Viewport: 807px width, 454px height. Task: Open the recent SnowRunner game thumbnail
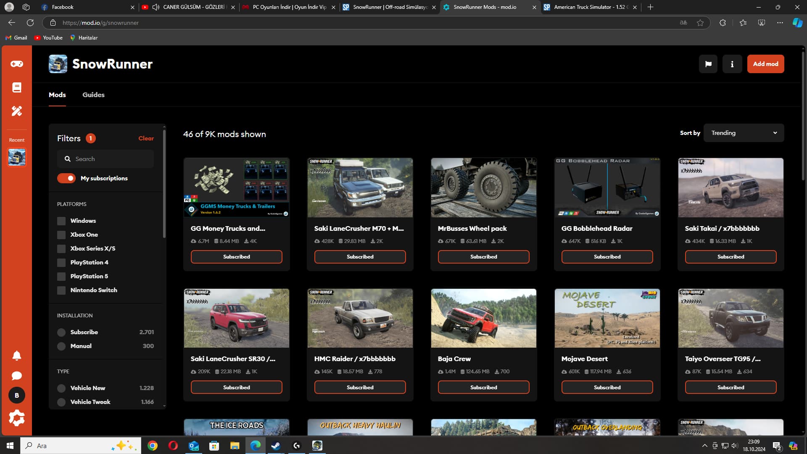17,157
